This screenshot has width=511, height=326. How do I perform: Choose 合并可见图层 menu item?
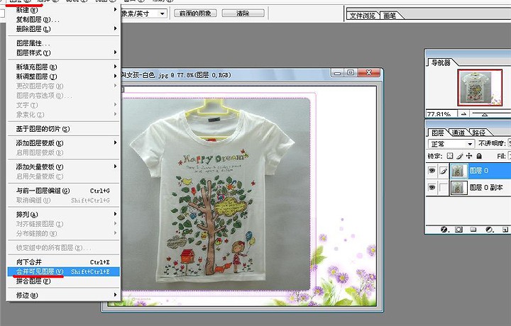coord(64,271)
